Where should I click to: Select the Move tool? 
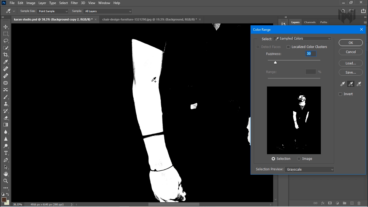6,27
